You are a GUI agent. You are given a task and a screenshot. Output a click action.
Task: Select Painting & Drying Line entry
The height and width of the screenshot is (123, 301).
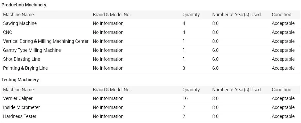(25, 68)
